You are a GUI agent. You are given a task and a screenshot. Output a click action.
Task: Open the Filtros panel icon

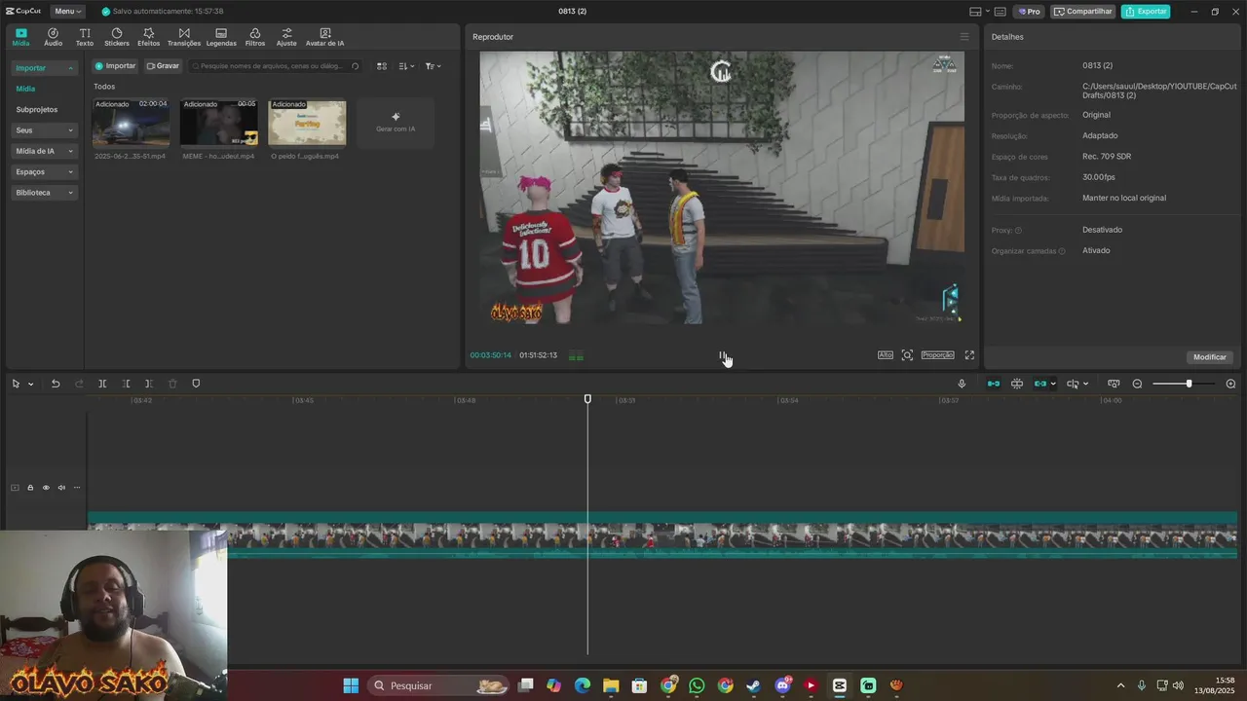[x=255, y=37]
